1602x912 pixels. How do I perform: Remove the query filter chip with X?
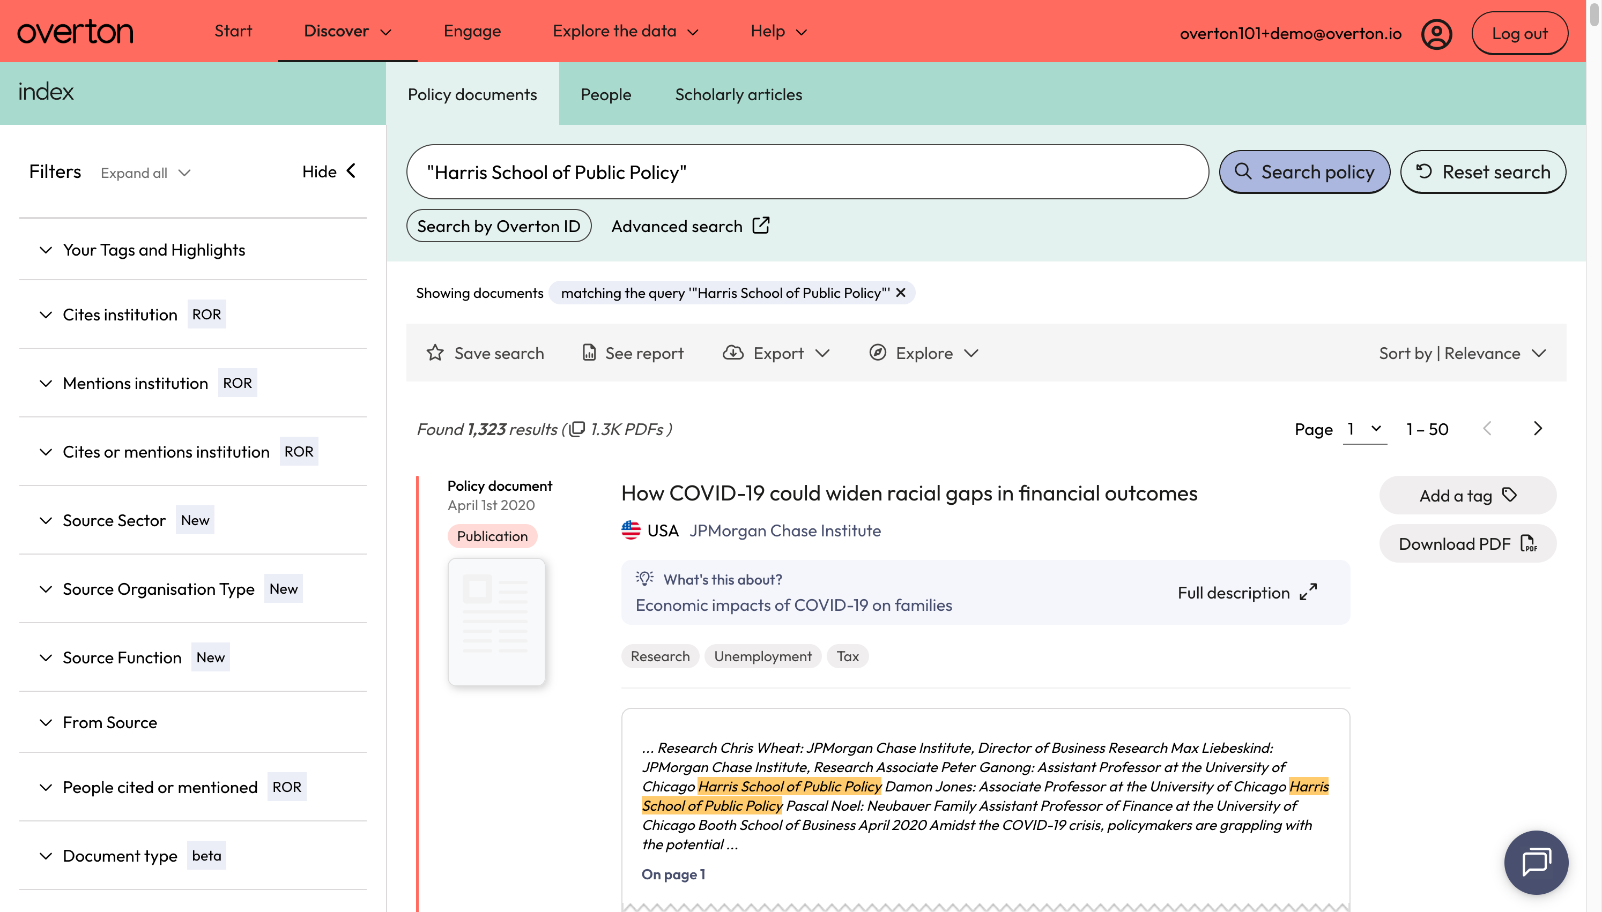tap(900, 293)
